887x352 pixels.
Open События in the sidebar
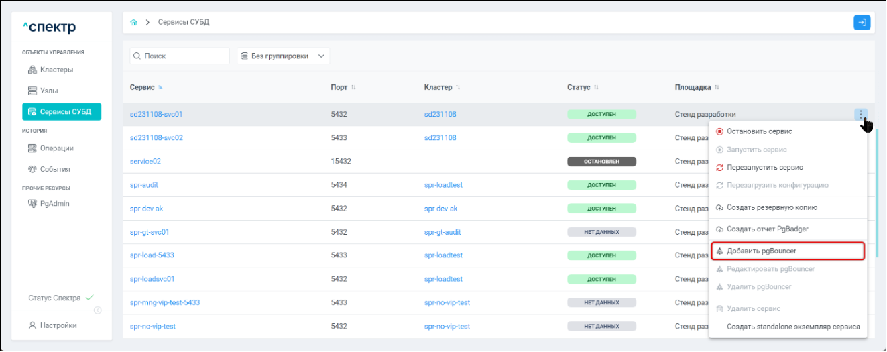pos(54,169)
